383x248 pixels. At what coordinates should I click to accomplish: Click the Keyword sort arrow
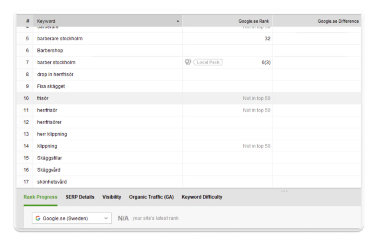pyautogui.click(x=178, y=21)
